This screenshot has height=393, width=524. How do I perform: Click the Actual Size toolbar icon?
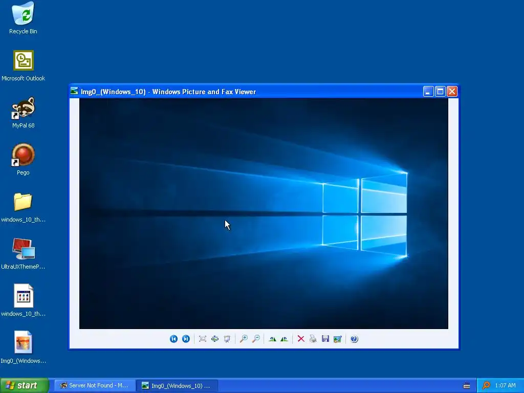coord(215,339)
